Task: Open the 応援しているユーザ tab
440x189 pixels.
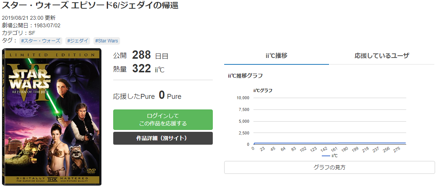Action: [381, 56]
